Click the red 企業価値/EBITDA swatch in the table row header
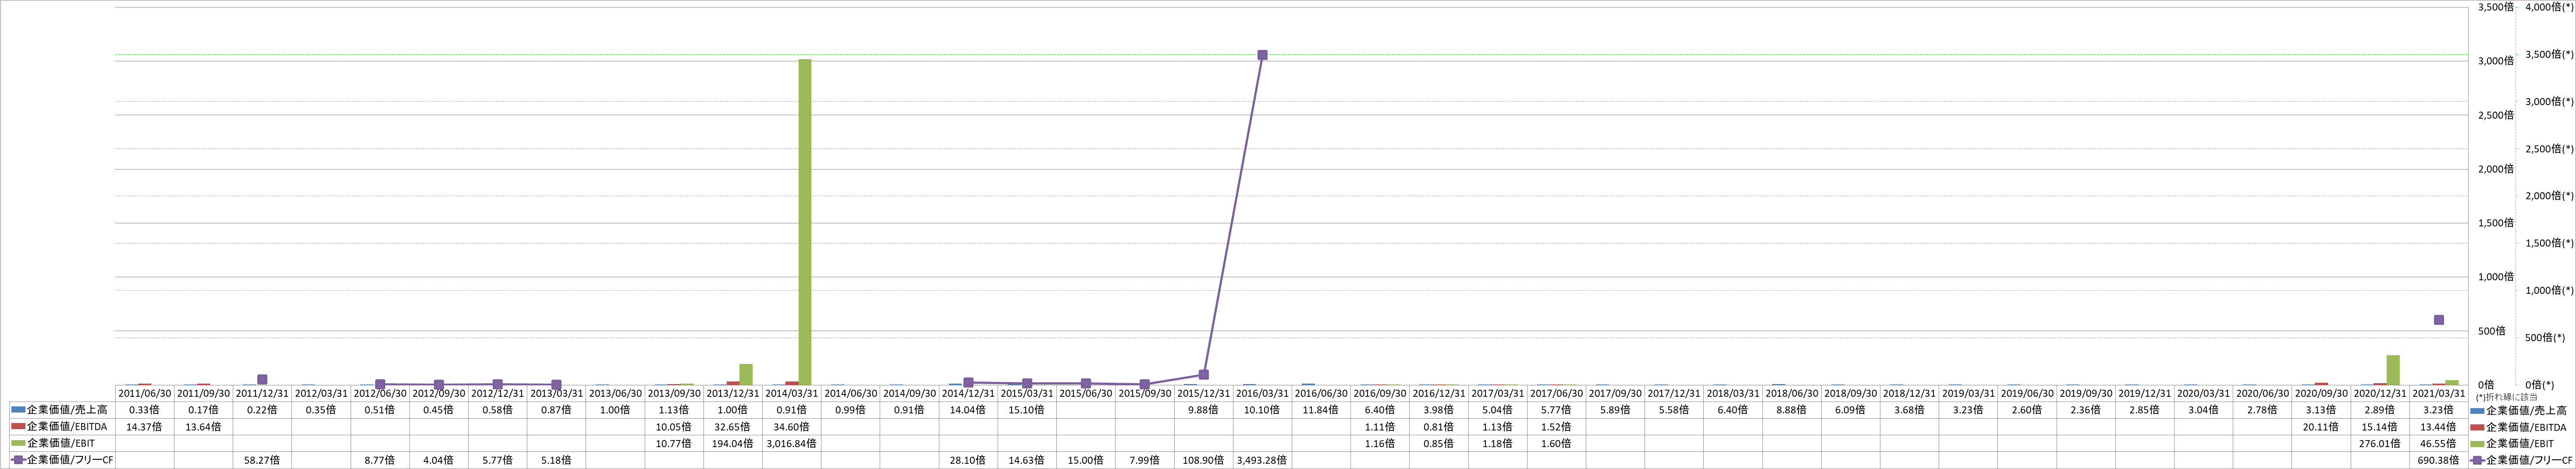The height and width of the screenshot is (469, 2576). click(17, 427)
